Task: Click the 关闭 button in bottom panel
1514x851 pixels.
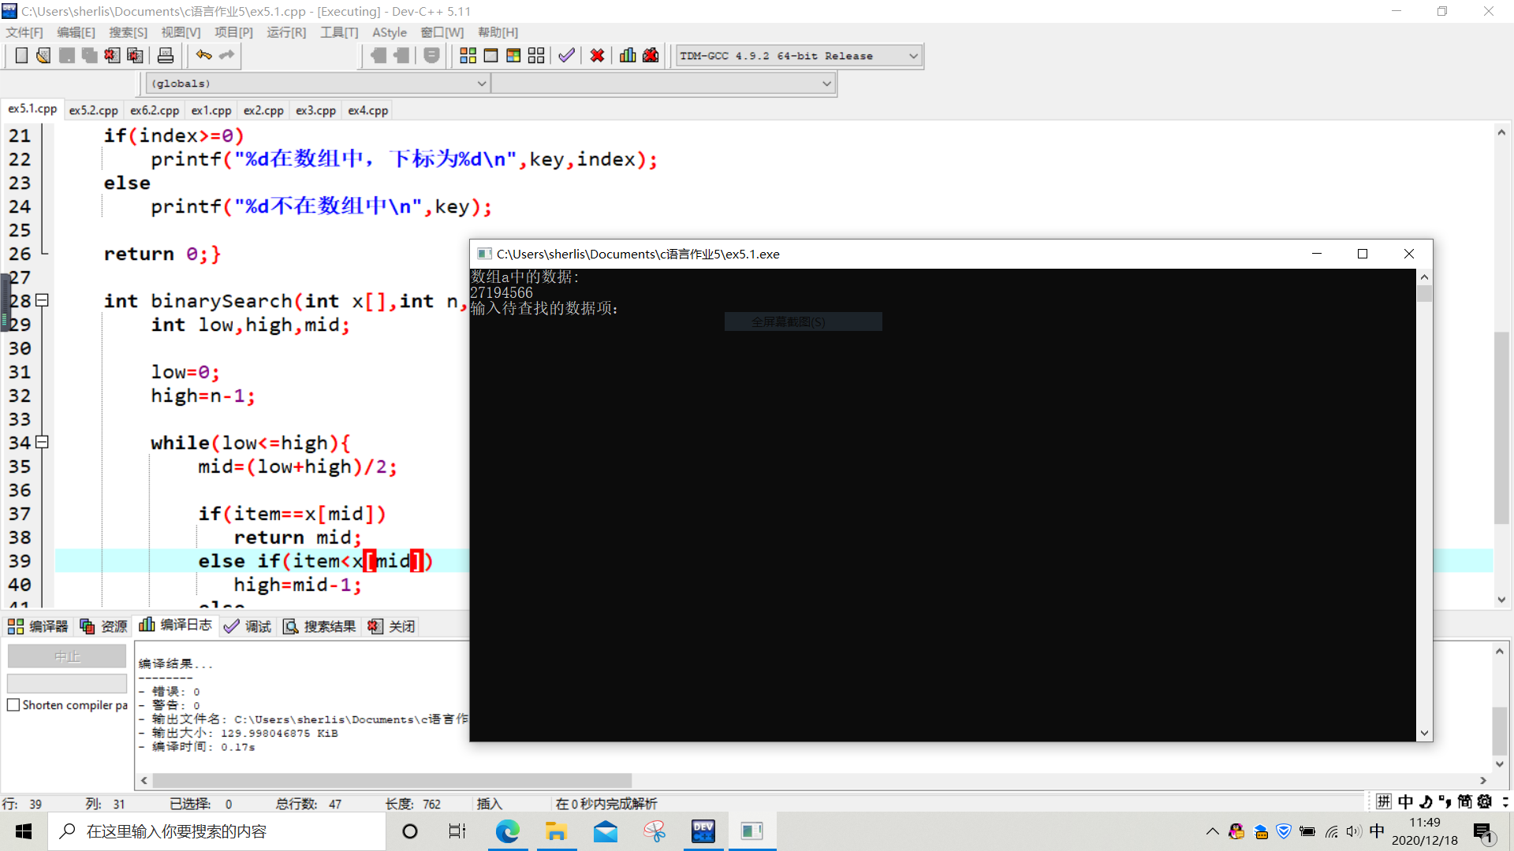Action: (392, 626)
